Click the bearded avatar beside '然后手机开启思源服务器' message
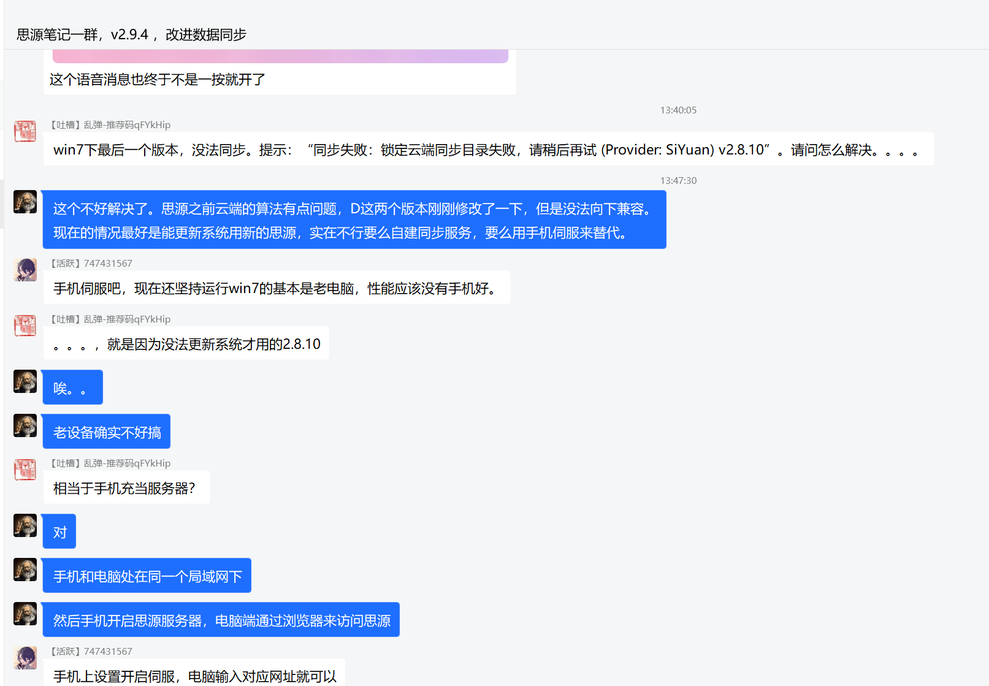 (25, 614)
